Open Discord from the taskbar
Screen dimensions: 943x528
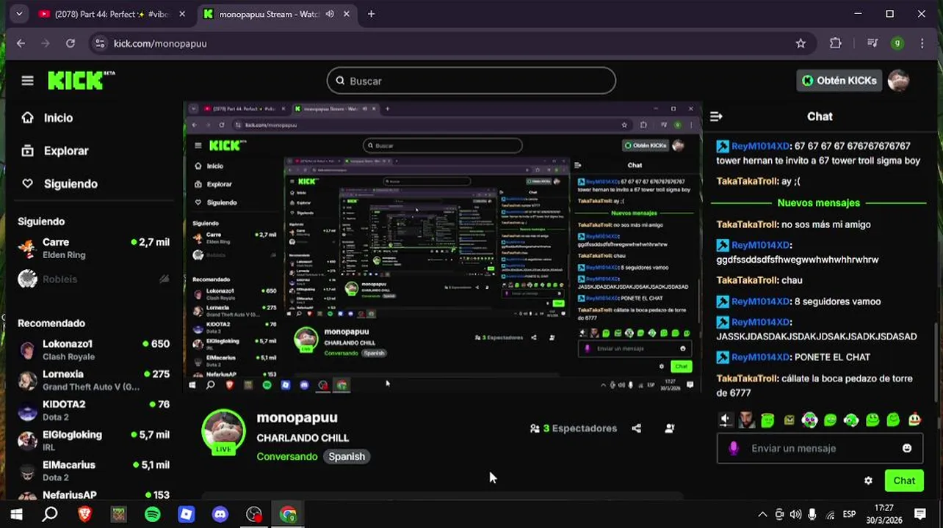pos(220,515)
